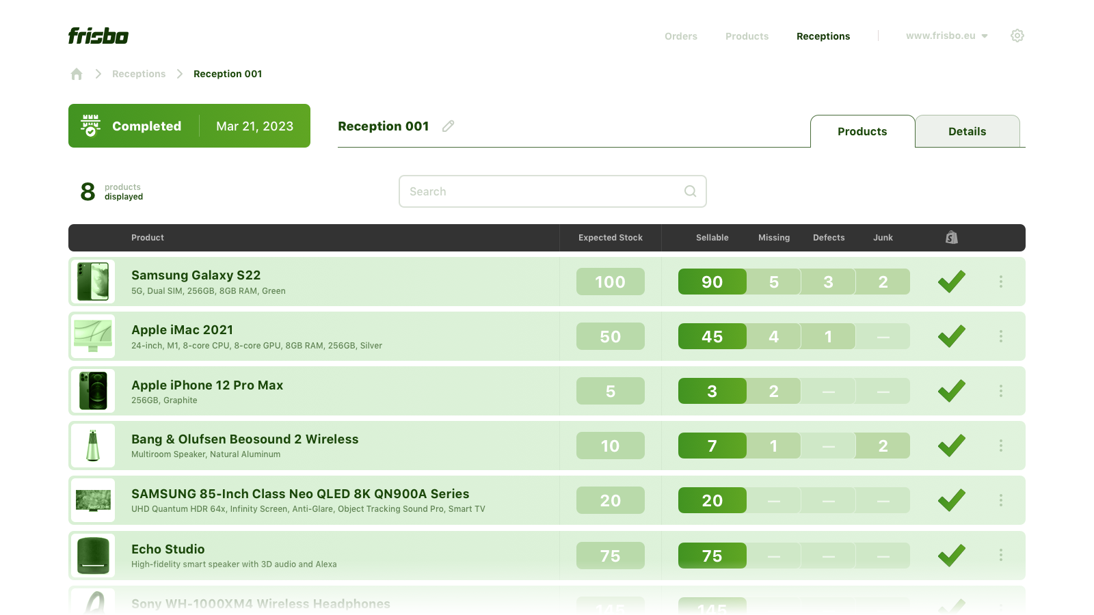Screen dimensions: 1094x615
Task: Select the Apple iPhone 12 Pro Max name
Action: pos(207,385)
